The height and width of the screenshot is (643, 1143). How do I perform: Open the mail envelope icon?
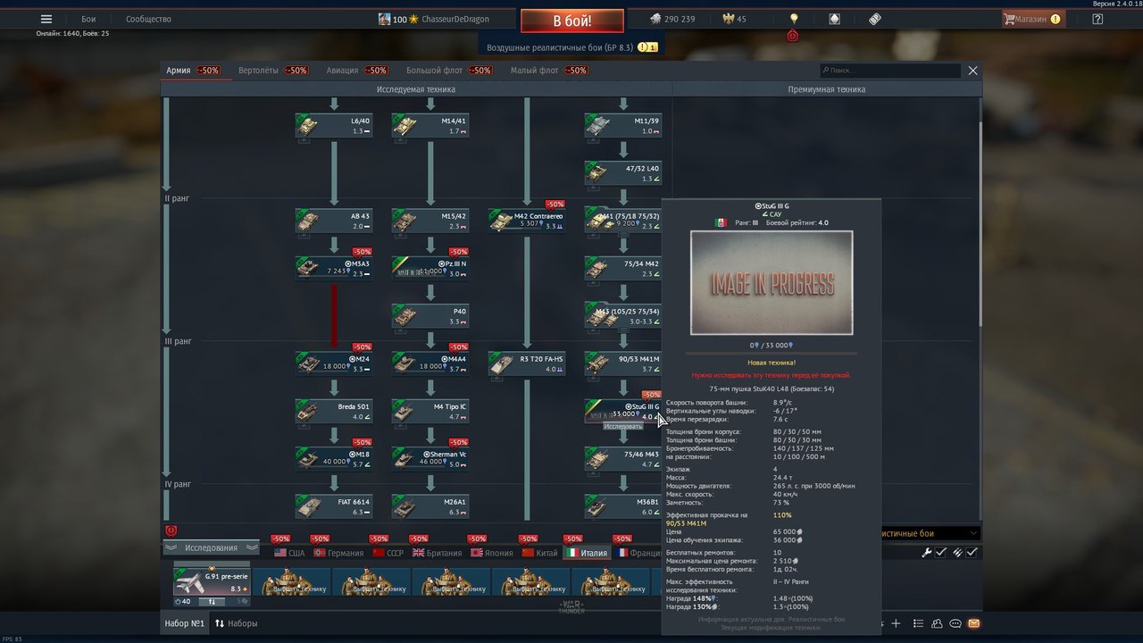(973, 623)
